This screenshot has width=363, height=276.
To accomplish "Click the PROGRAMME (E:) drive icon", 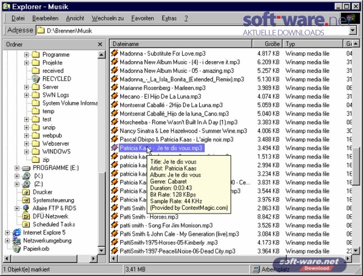I will [x=26, y=168].
